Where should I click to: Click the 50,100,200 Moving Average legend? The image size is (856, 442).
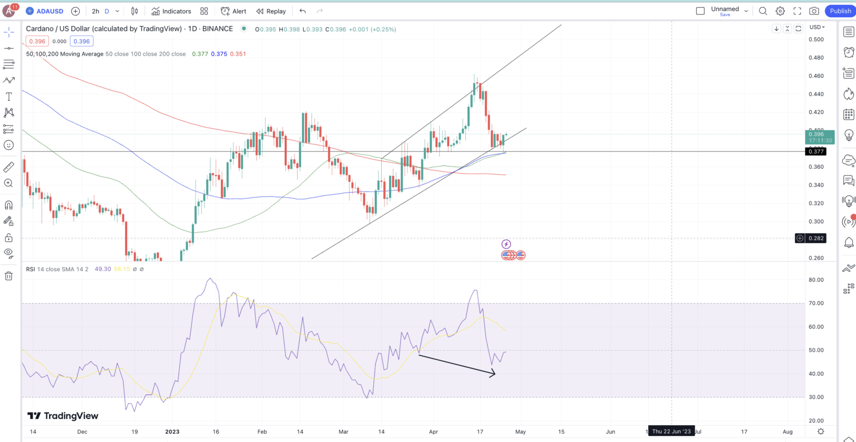(65, 54)
